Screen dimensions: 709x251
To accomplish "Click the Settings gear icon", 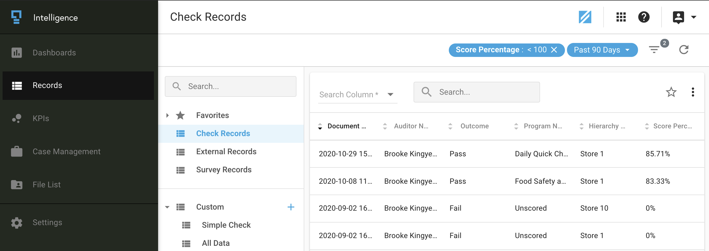I will [x=17, y=223].
